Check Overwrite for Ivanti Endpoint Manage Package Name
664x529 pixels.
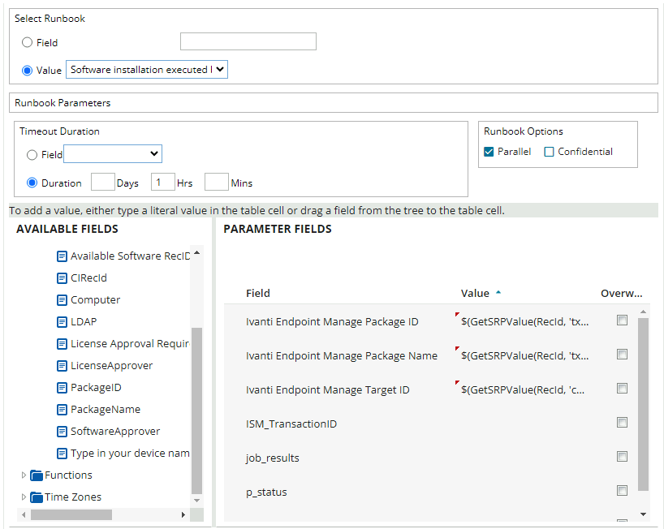[622, 355]
